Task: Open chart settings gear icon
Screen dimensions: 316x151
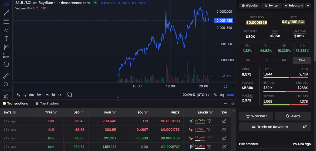Action: [x=225, y=86]
